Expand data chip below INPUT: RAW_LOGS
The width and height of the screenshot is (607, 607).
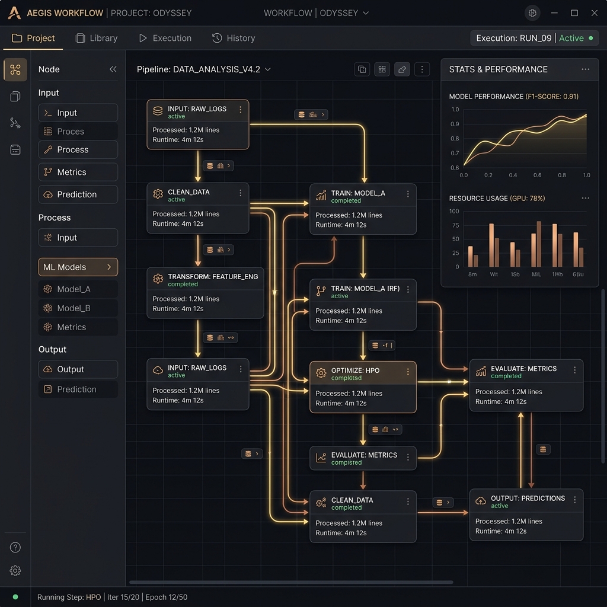coord(218,166)
